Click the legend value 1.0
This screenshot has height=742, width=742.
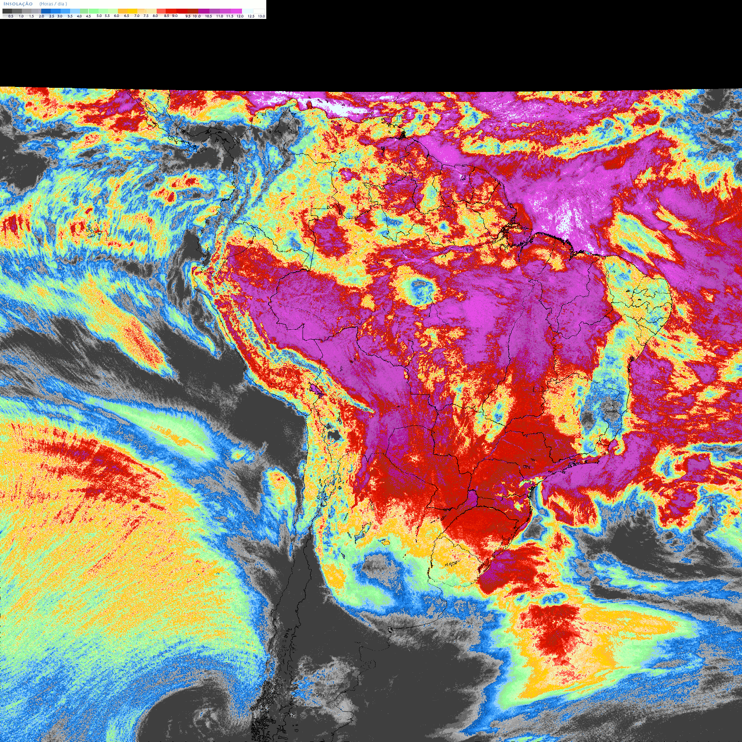(21, 16)
